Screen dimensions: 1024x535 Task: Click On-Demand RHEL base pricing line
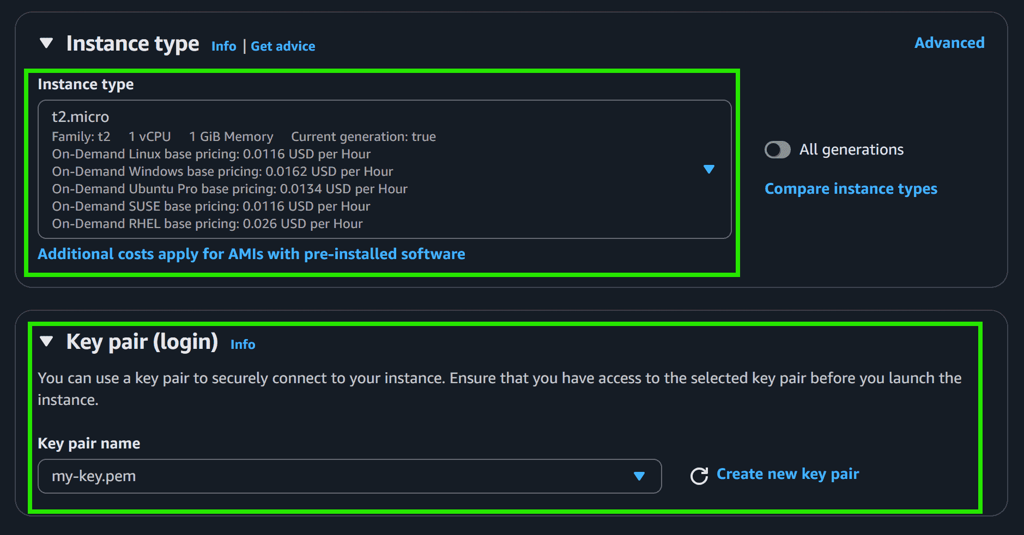tap(207, 224)
